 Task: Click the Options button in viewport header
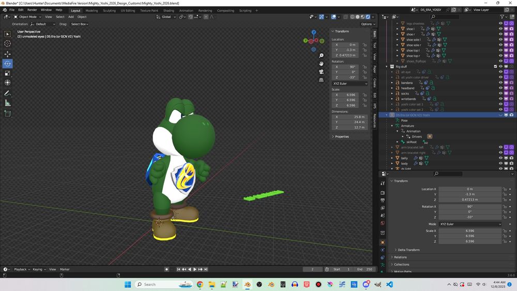coord(367,24)
